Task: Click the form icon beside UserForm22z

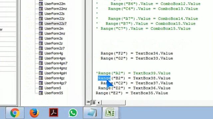Action: (41, 19)
